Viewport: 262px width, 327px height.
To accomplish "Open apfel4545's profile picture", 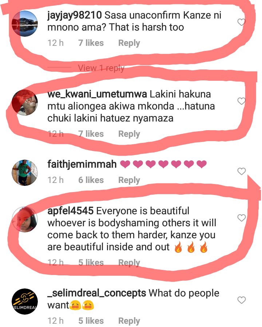I will pos(25,219).
